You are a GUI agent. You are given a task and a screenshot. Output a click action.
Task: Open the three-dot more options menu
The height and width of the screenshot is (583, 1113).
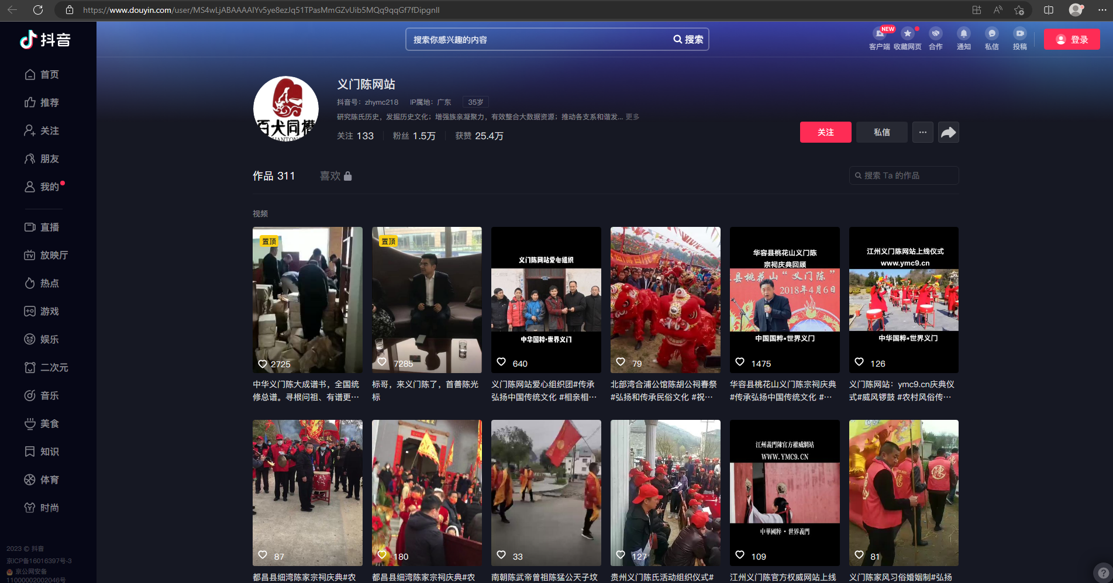click(x=922, y=132)
